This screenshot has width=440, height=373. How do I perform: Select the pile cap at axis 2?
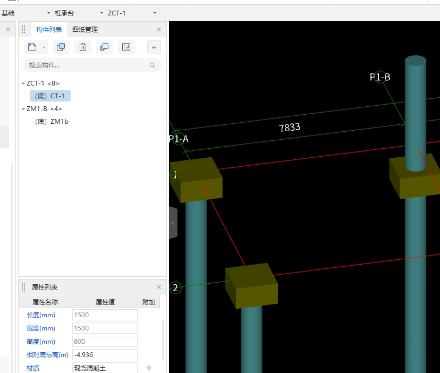(x=252, y=286)
